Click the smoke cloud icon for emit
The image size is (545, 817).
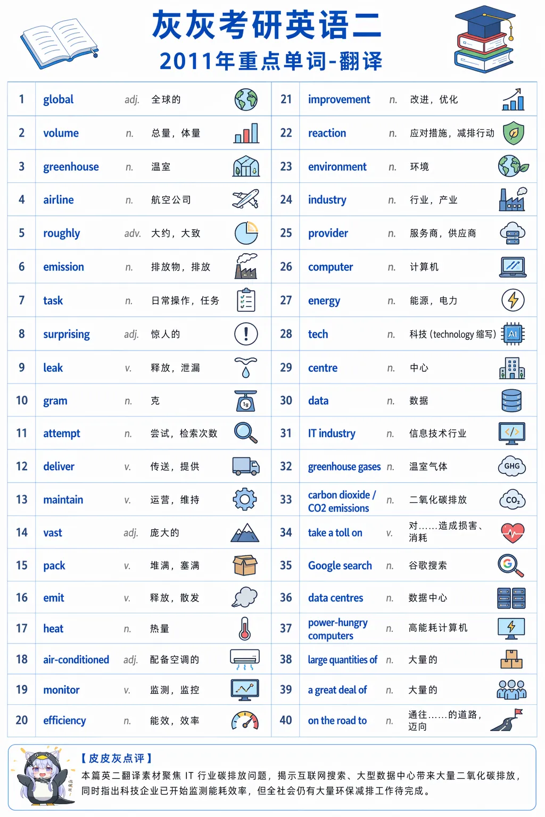[245, 597]
